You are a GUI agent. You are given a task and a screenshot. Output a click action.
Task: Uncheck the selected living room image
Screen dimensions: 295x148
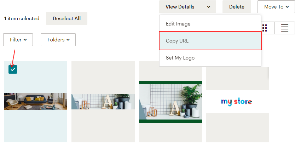13,69
